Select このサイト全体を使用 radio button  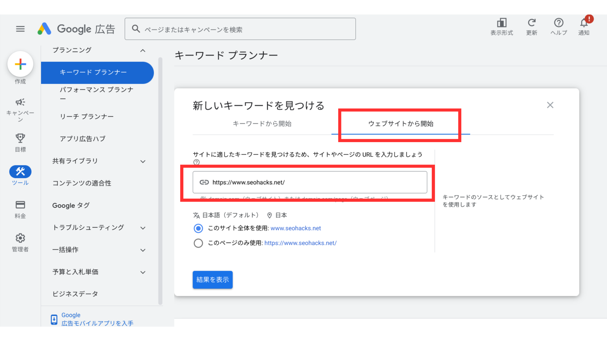tap(198, 228)
